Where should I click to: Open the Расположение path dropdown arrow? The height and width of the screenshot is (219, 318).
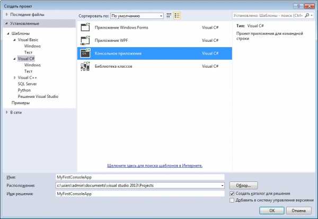[222, 185]
